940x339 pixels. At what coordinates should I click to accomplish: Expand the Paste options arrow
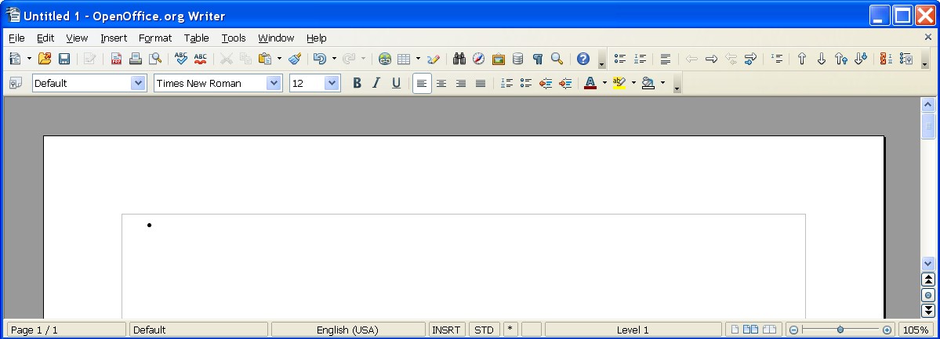click(279, 59)
